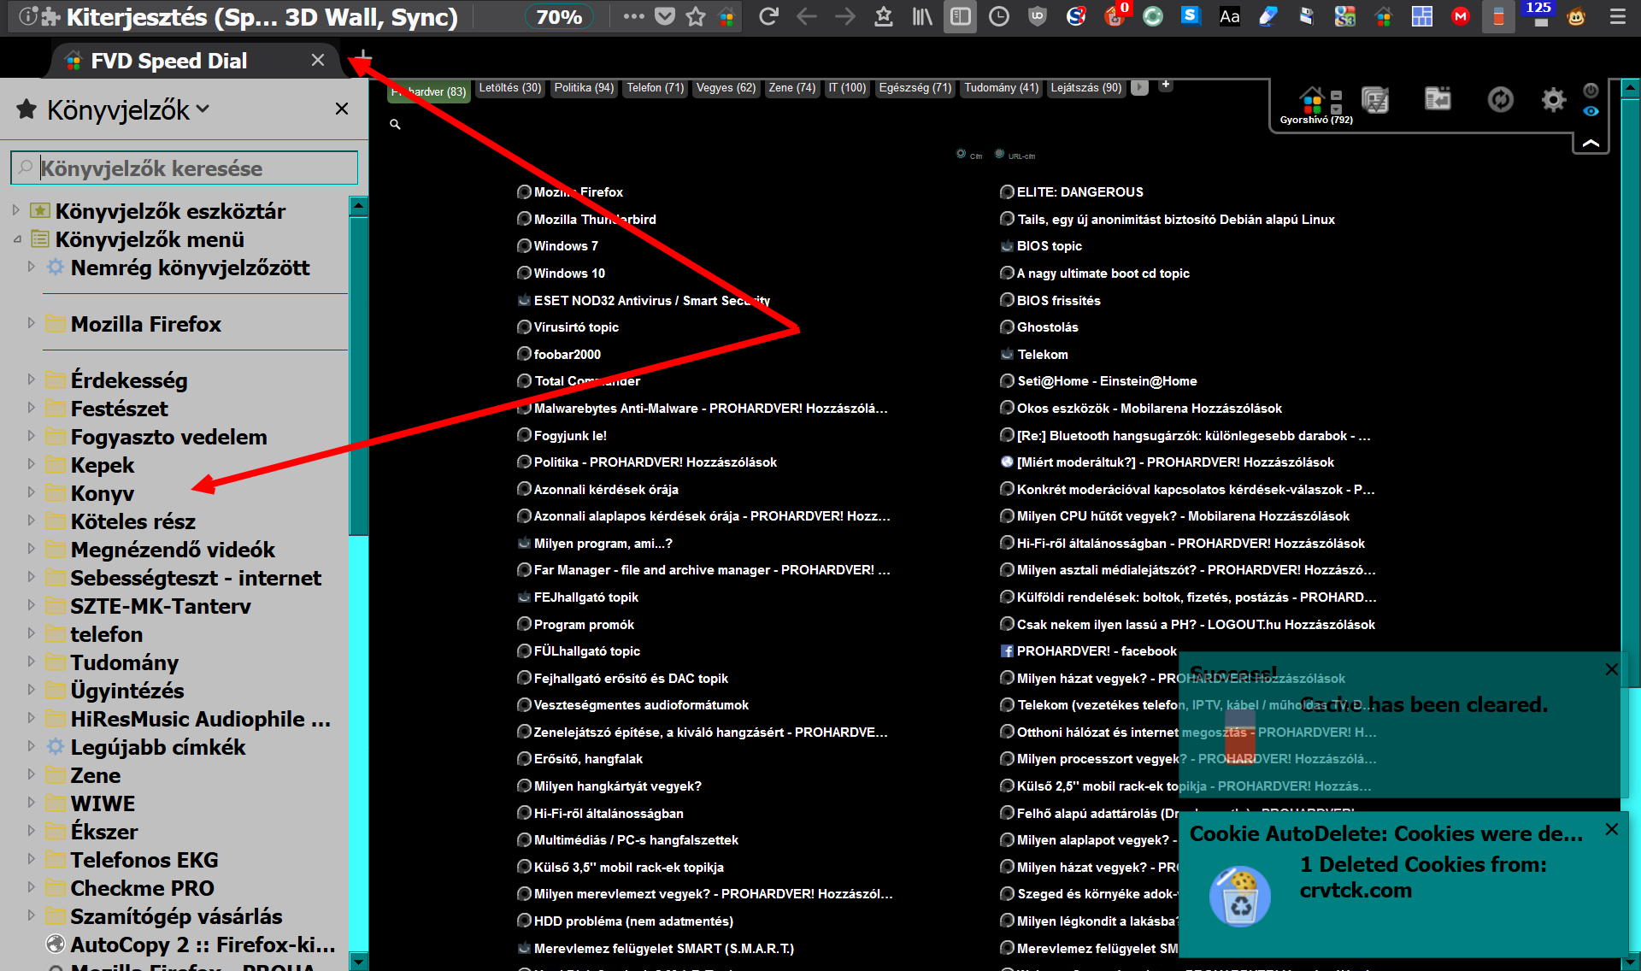Viewport: 1641px width, 971px height.
Task: Bookmark this page with the star icon
Action: coord(695,16)
